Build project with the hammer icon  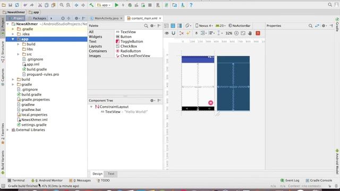coord(91,5)
